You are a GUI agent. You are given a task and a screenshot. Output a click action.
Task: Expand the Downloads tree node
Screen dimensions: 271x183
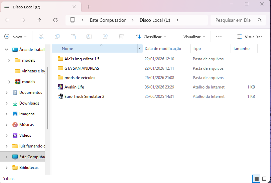point(6,103)
